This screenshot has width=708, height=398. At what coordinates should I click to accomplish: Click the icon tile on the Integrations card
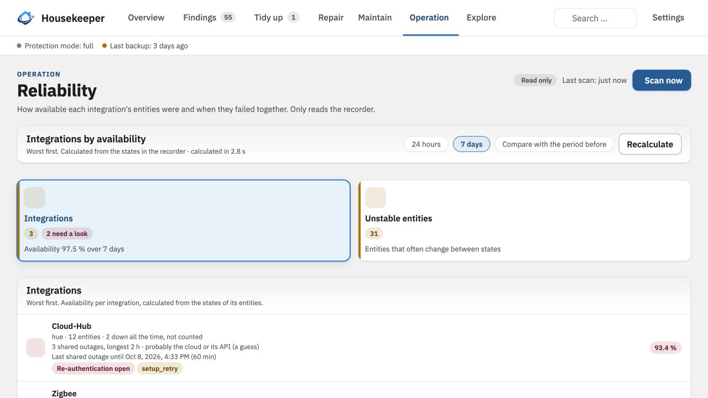(34, 198)
